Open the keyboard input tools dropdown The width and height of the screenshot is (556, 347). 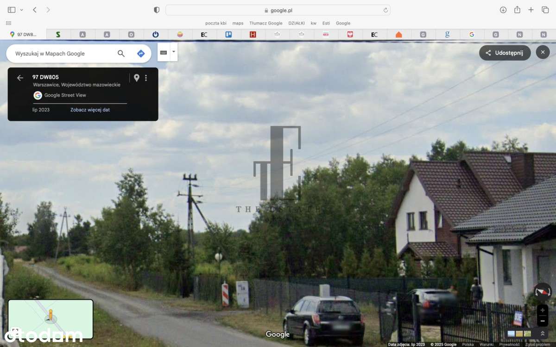click(x=174, y=52)
